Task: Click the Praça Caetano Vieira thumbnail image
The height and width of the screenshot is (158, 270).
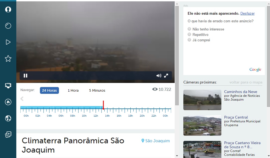Action: tap(202, 149)
